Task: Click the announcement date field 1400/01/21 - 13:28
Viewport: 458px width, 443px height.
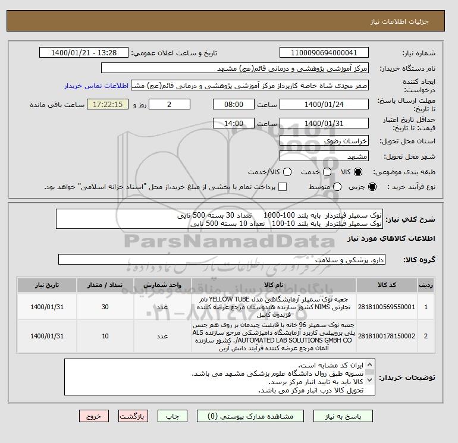Action: point(84,52)
